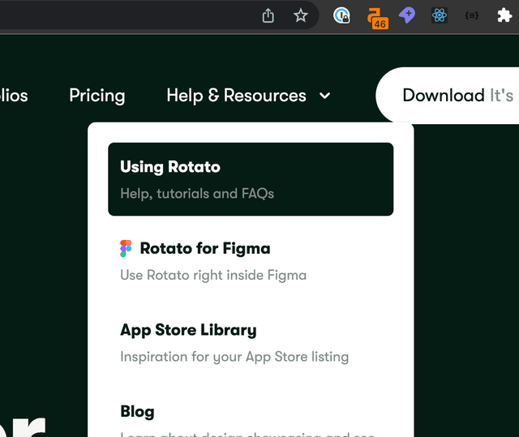Click 'Inspiration for your App Store listing'

234,357
